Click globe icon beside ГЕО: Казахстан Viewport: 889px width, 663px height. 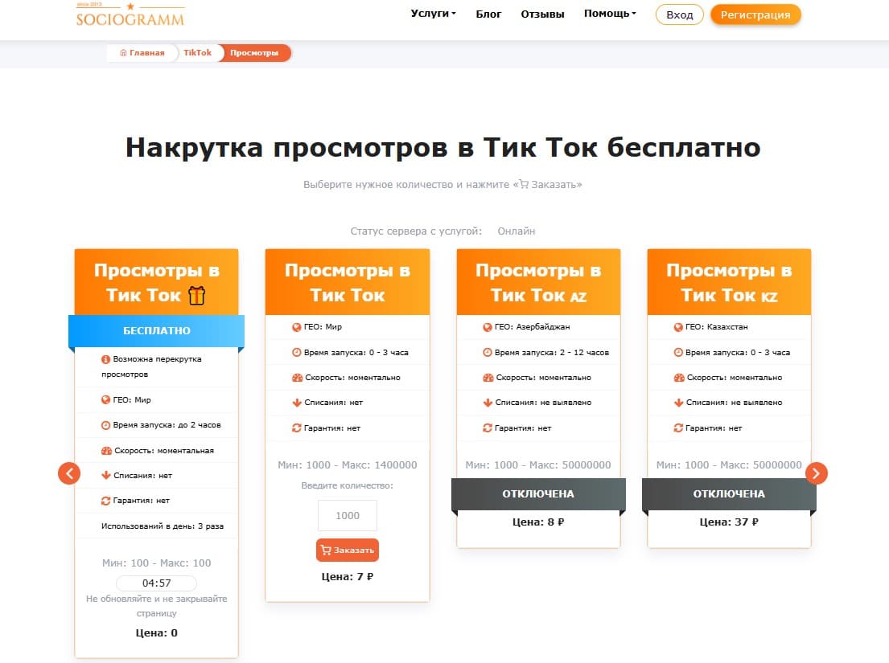click(678, 327)
